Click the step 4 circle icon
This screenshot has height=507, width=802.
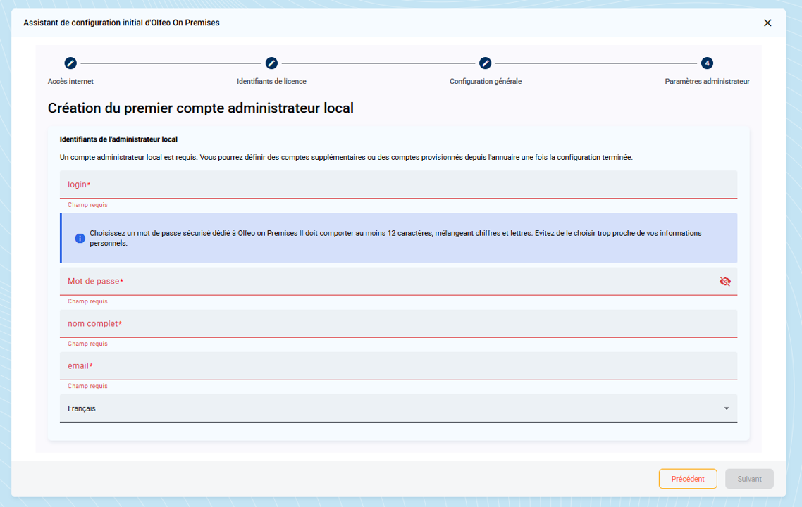(x=707, y=63)
